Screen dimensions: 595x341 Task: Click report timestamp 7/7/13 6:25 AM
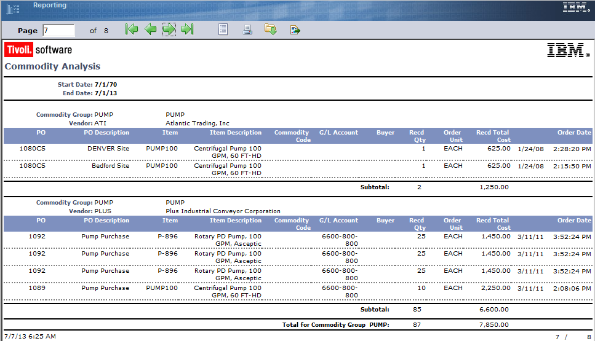[30, 337]
